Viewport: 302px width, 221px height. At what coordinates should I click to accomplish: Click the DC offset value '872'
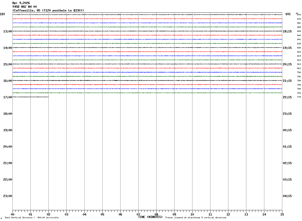(x=299, y=19)
